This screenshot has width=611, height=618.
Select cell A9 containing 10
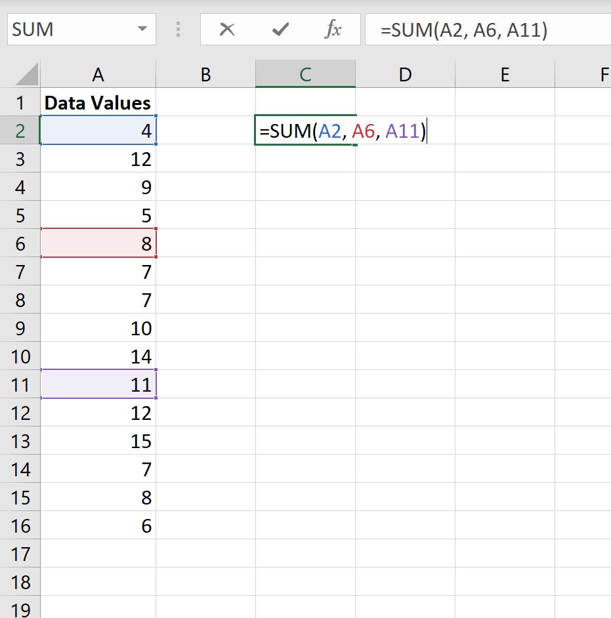pos(98,328)
